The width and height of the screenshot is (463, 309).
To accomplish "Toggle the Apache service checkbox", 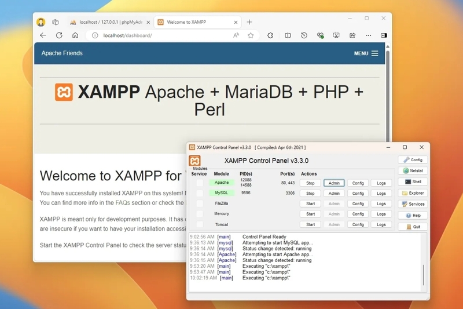I will (x=200, y=183).
